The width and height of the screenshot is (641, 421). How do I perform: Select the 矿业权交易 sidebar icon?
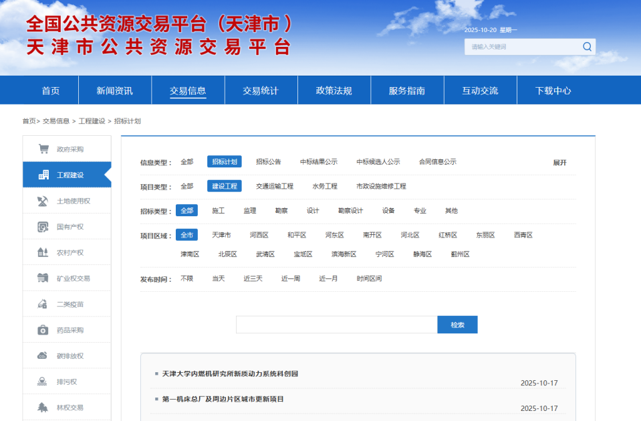click(x=41, y=278)
